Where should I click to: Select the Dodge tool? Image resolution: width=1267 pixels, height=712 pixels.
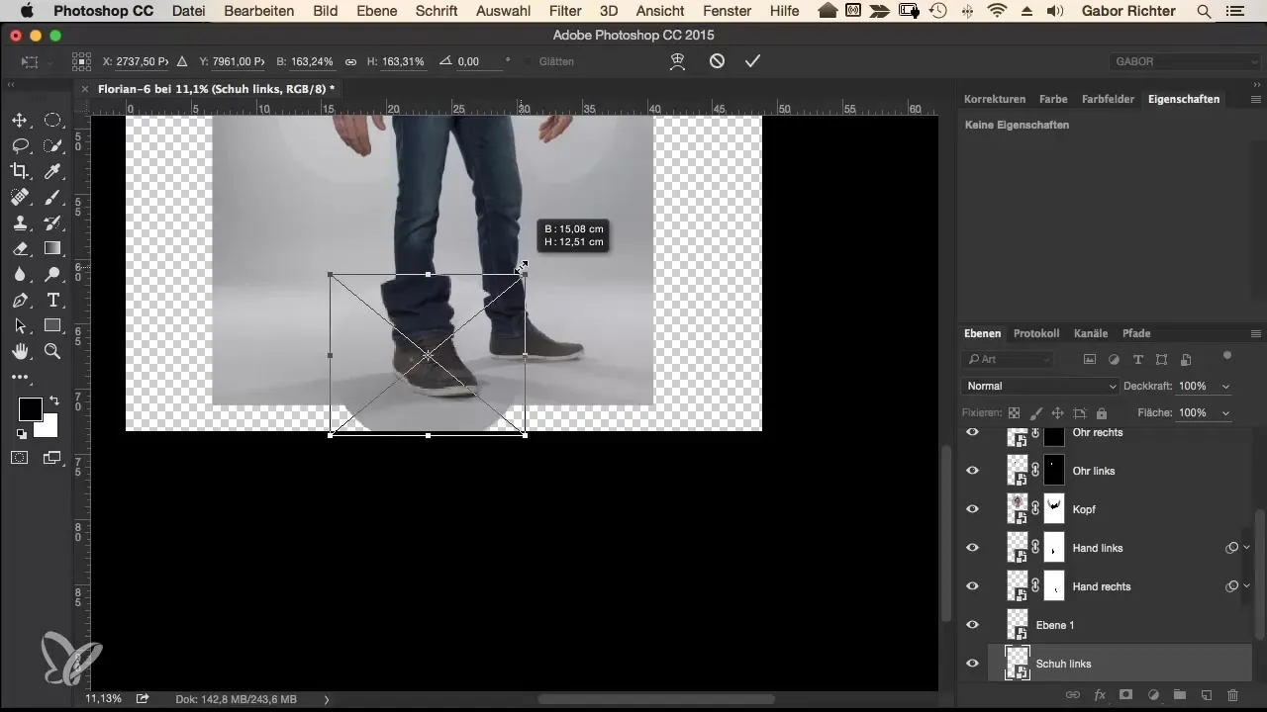[52, 274]
